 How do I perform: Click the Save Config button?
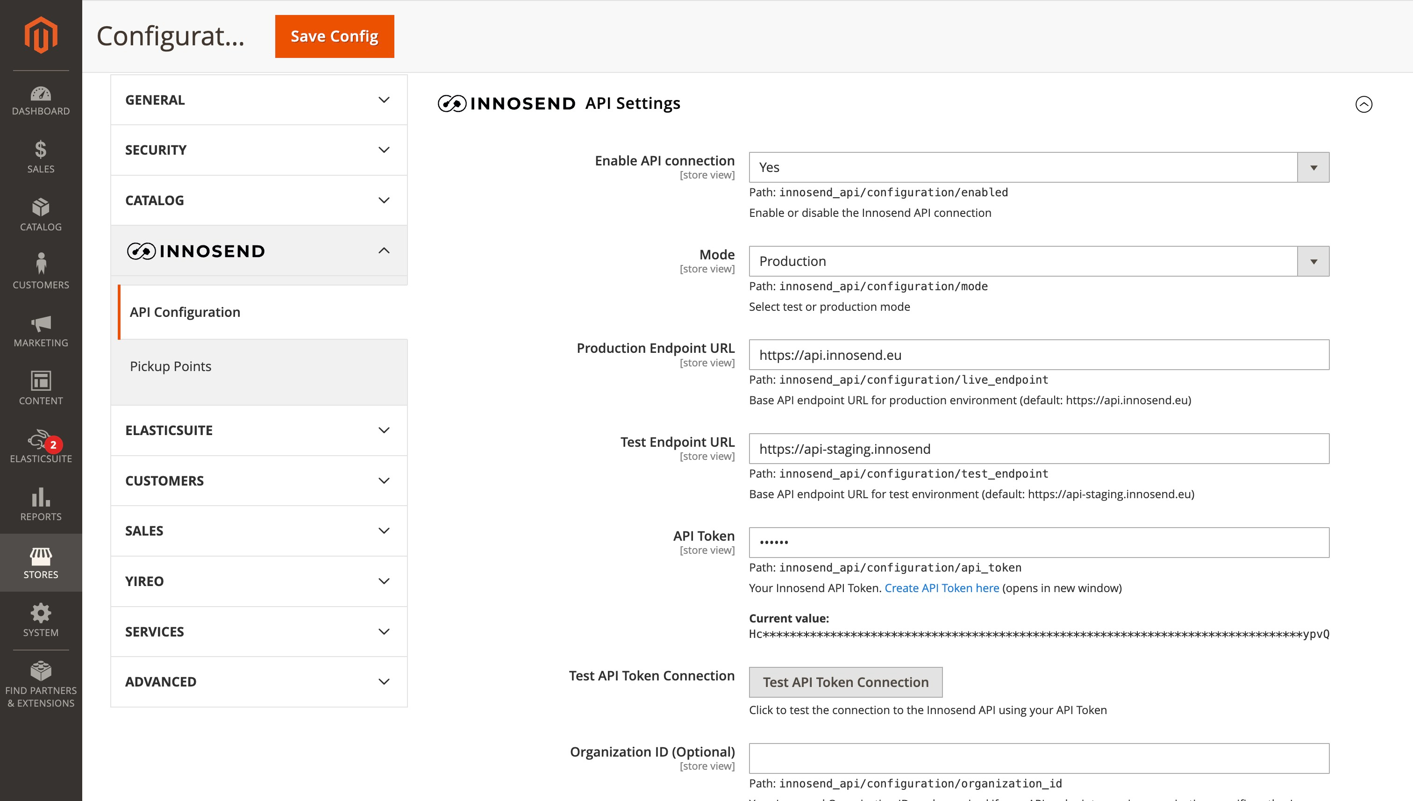pos(334,36)
